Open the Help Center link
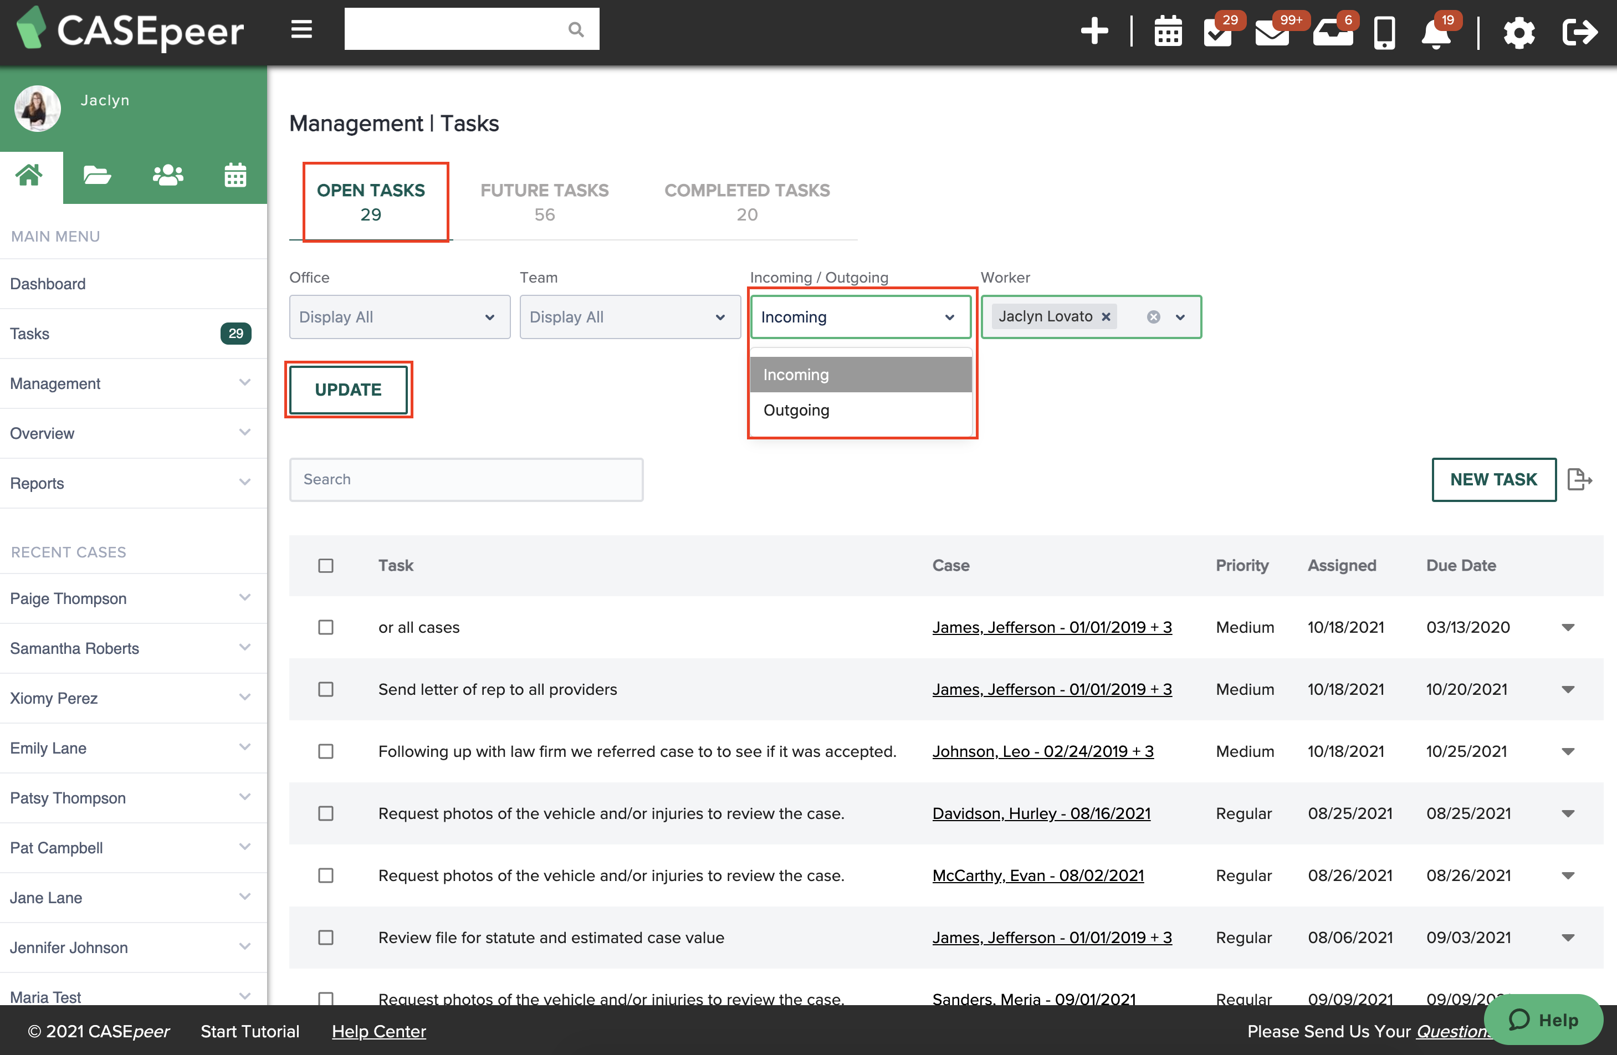 click(x=378, y=1031)
